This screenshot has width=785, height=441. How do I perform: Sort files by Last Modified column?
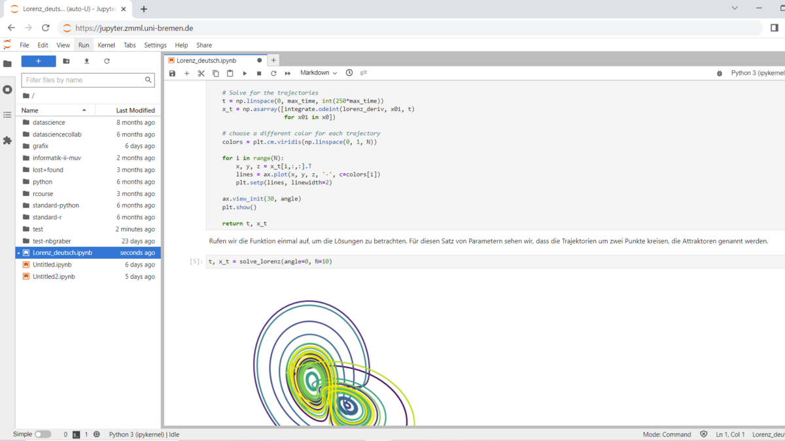(128, 110)
